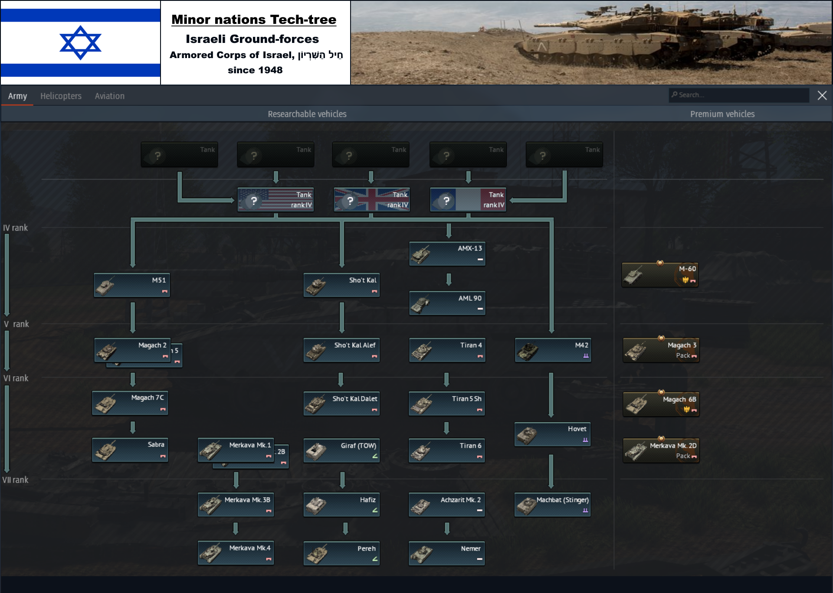Viewport: 833px width, 593px height.
Task: Click the British flag rank IV tank
Action: (372, 200)
